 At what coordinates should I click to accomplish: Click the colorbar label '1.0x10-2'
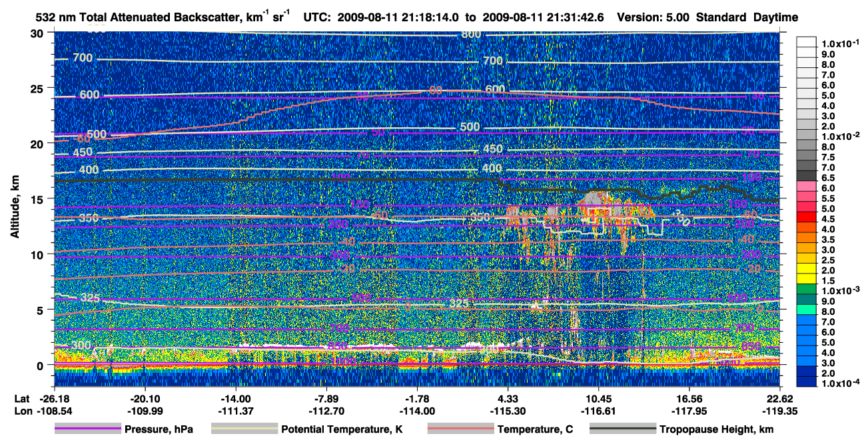coord(841,136)
